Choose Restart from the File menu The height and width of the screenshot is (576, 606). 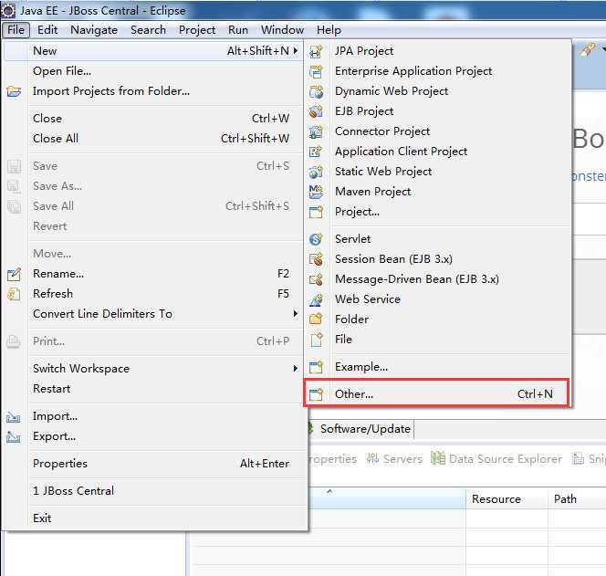[x=153, y=389]
